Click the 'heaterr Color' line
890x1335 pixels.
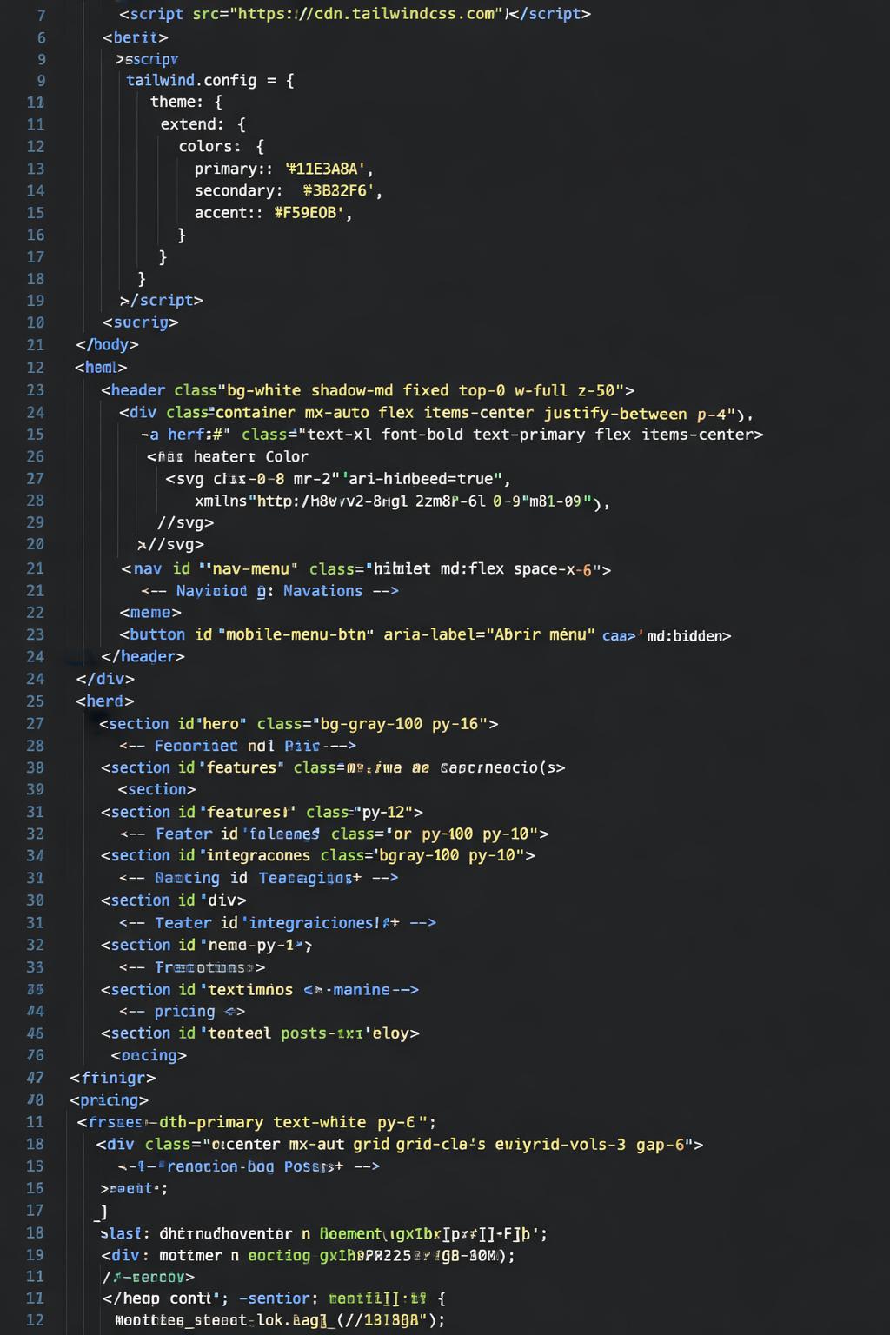[x=228, y=457]
